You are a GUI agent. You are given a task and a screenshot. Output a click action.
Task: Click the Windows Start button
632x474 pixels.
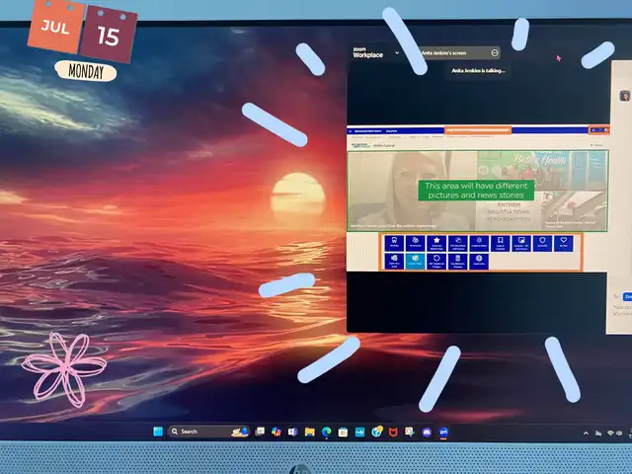155,432
